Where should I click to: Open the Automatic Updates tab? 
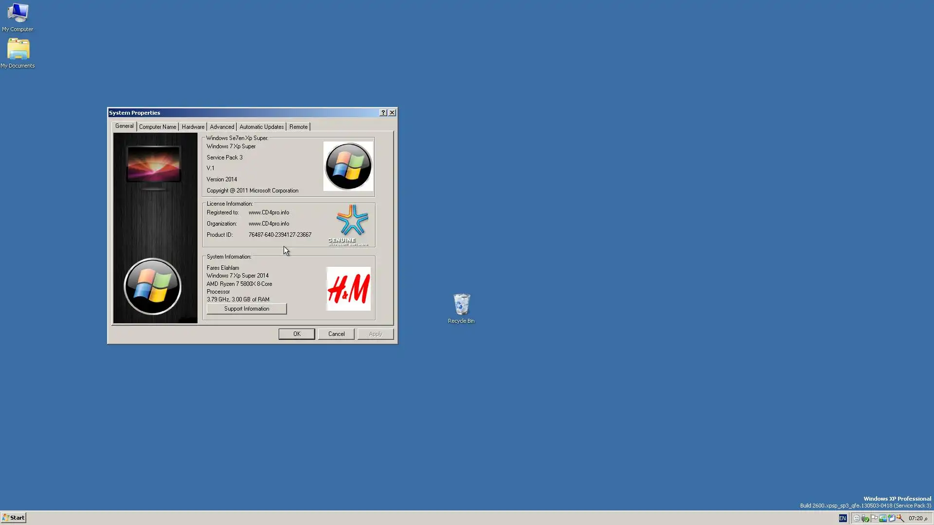(261, 126)
